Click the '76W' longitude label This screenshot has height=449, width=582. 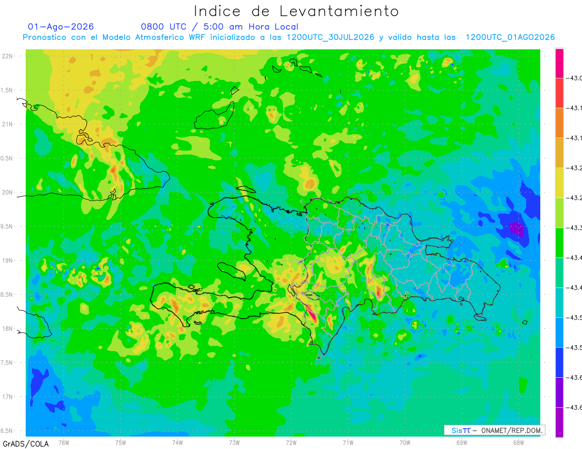pos(64,443)
